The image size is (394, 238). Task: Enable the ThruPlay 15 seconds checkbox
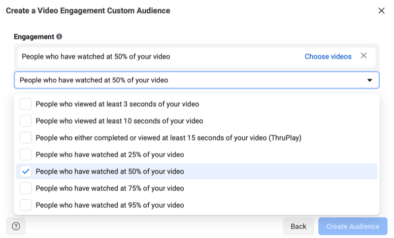(x=26, y=137)
